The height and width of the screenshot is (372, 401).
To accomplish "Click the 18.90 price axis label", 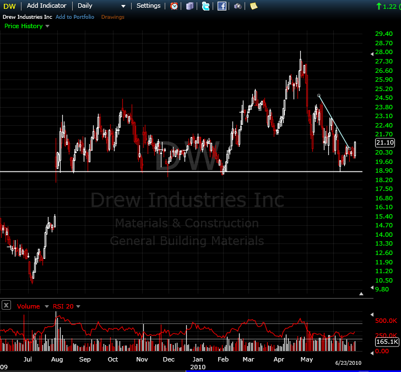I will coord(383,171).
